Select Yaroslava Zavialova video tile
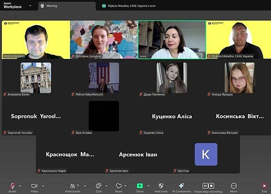Viewport: 271px width, 194px height. click(104, 40)
